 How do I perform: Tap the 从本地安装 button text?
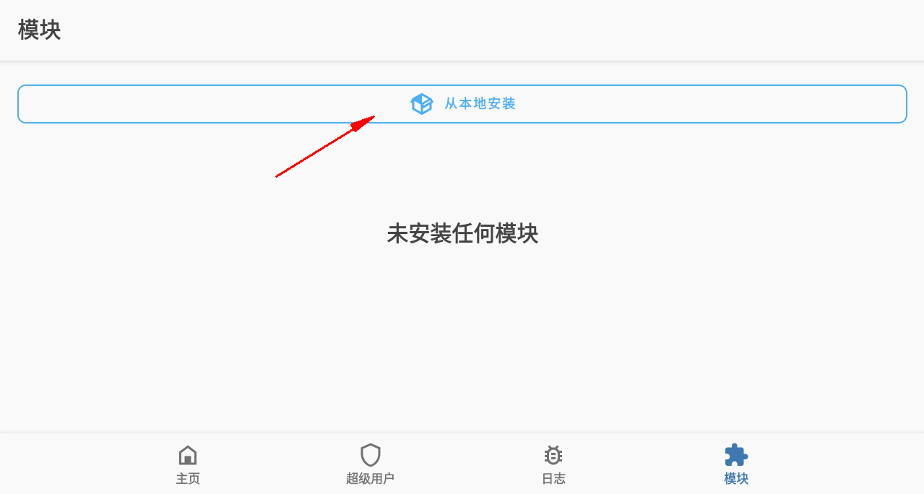coord(480,104)
